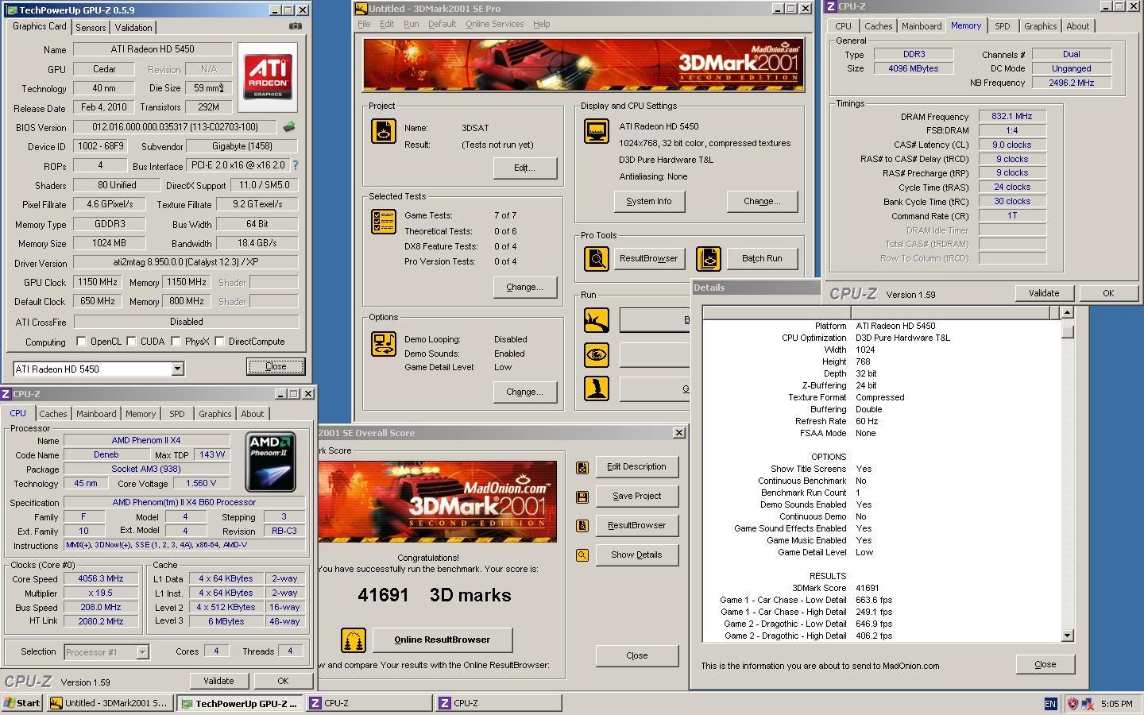Switch to the Sensors tab in GPU-Z
1144x715 pixels.
91,27
